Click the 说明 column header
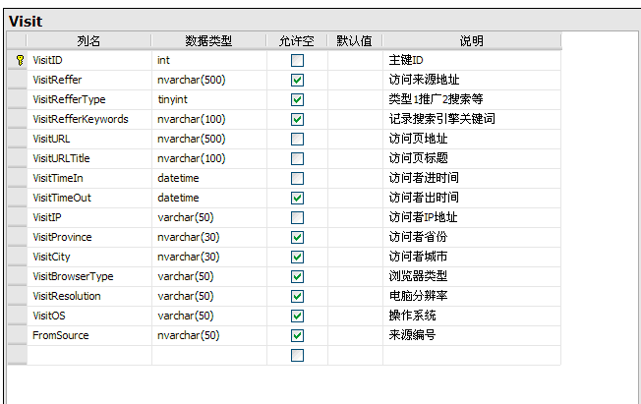This screenshot has height=404, width=641. tap(471, 41)
